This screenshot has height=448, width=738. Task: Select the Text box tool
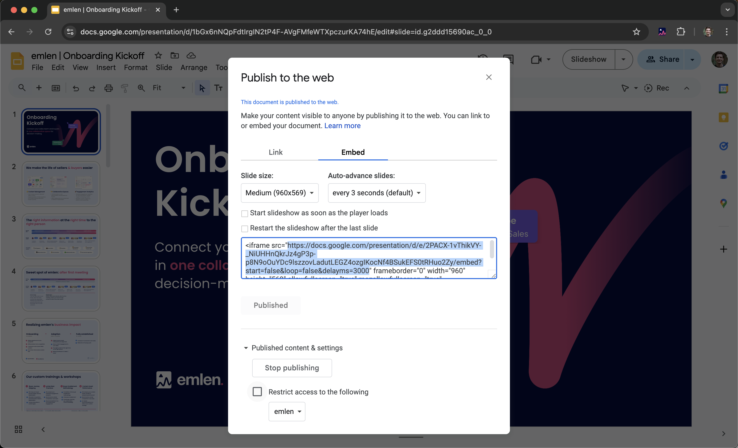point(218,88)
